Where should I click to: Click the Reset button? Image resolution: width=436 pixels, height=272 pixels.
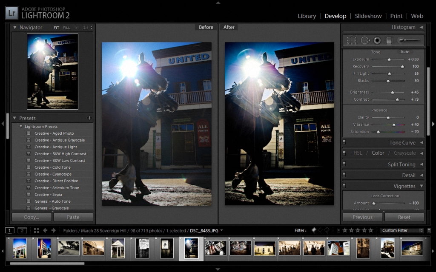(x=404, y=217)
